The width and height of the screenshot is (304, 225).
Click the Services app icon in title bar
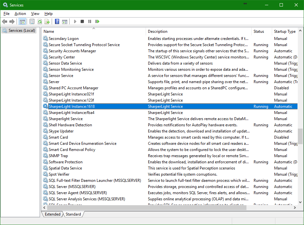pos(6,5)
